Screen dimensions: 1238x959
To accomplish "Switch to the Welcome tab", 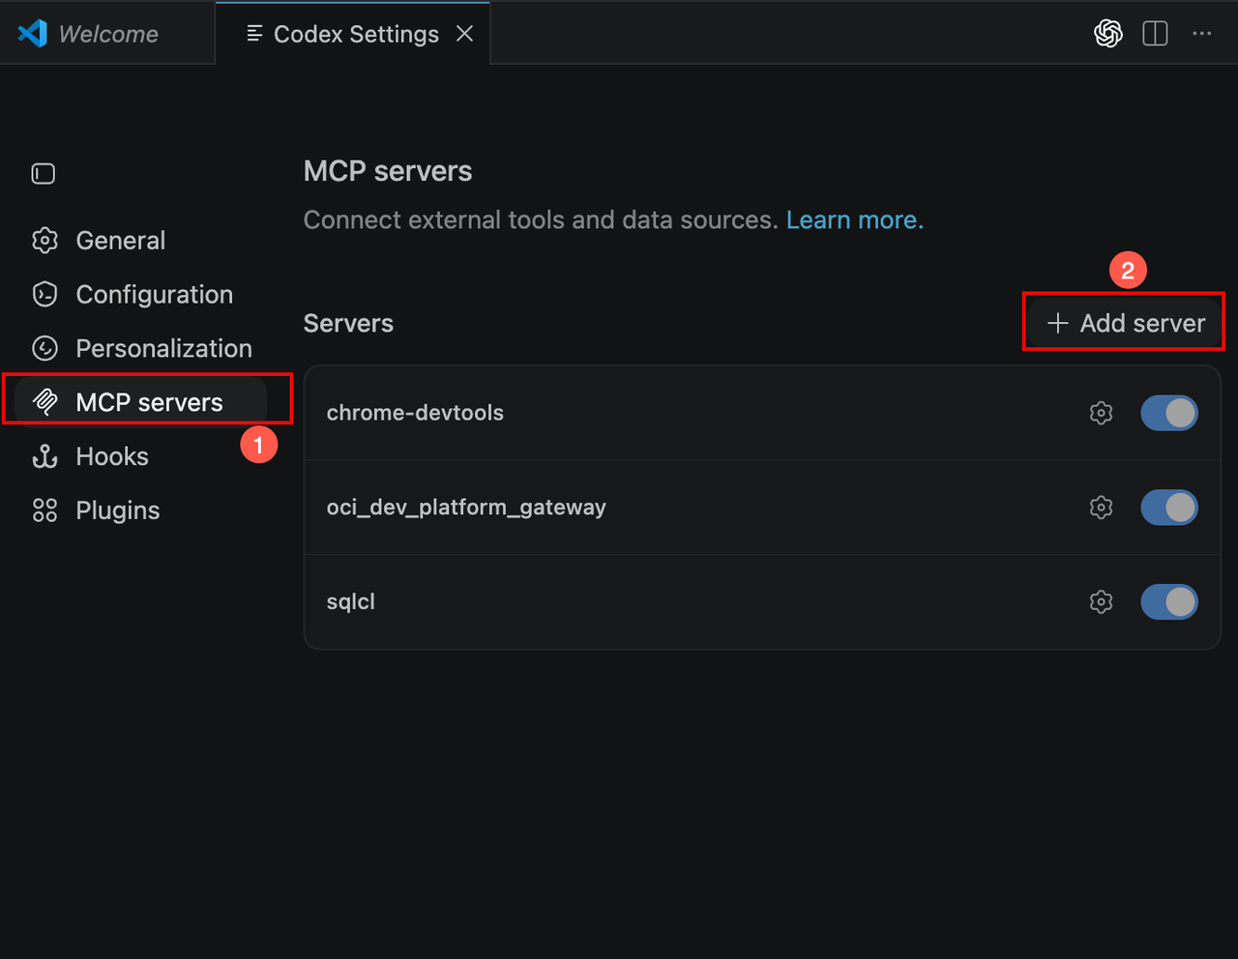I will click(x=107, y=34).
